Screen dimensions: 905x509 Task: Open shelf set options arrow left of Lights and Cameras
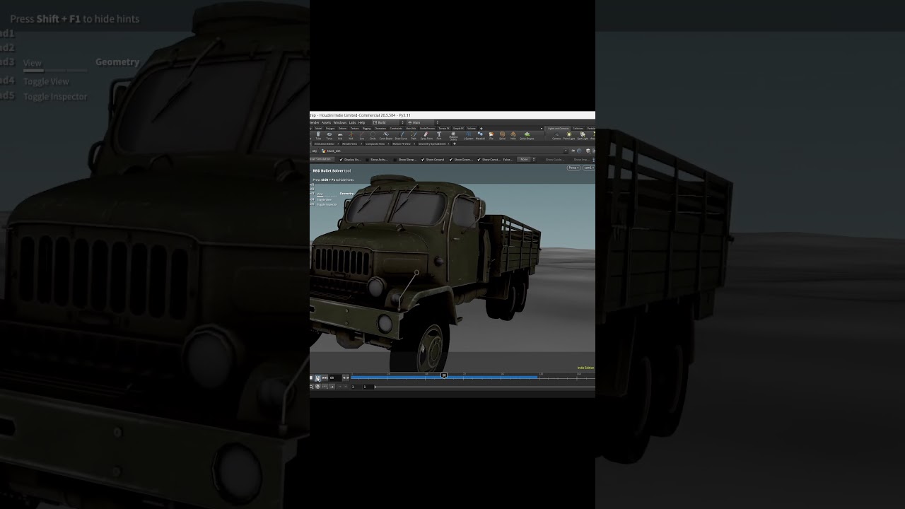pos(542,129)
